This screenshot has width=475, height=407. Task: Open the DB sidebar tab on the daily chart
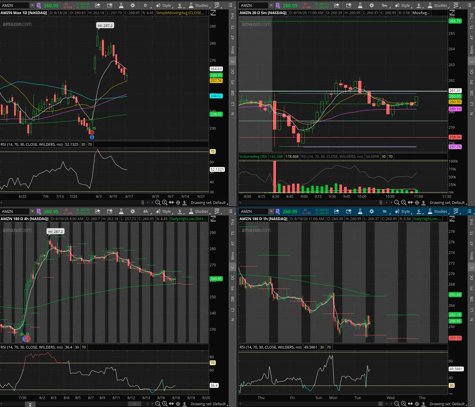(x=233, y=93)
